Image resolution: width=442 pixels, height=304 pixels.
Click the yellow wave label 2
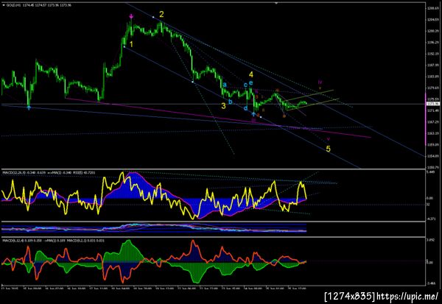tap(161, 14)
